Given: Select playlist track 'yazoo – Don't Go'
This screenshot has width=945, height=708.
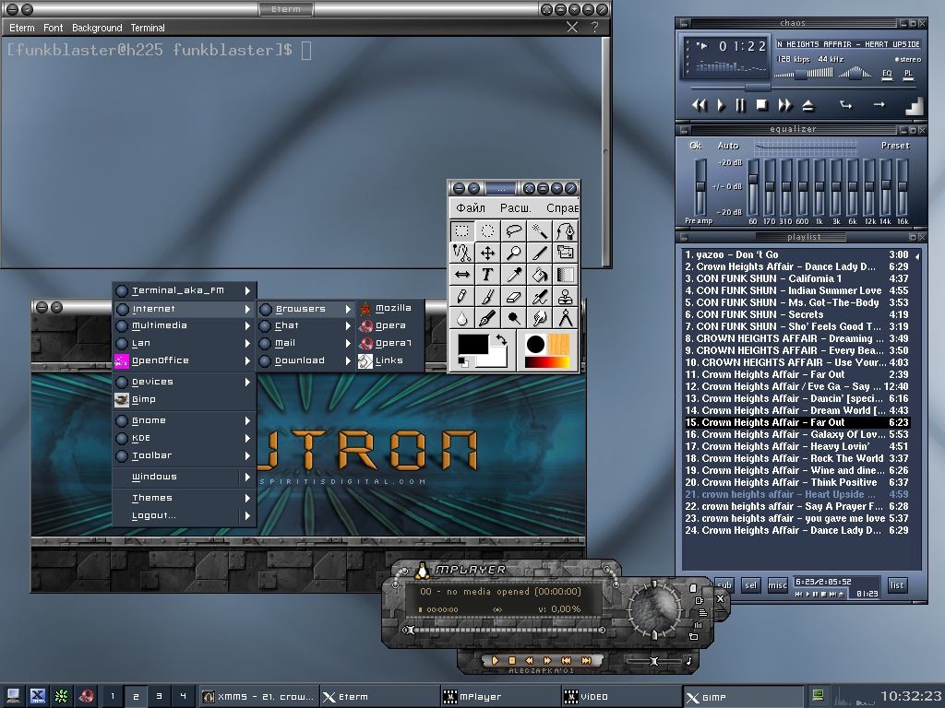Looking at the screenshot, I should click(x=796, y=254).
